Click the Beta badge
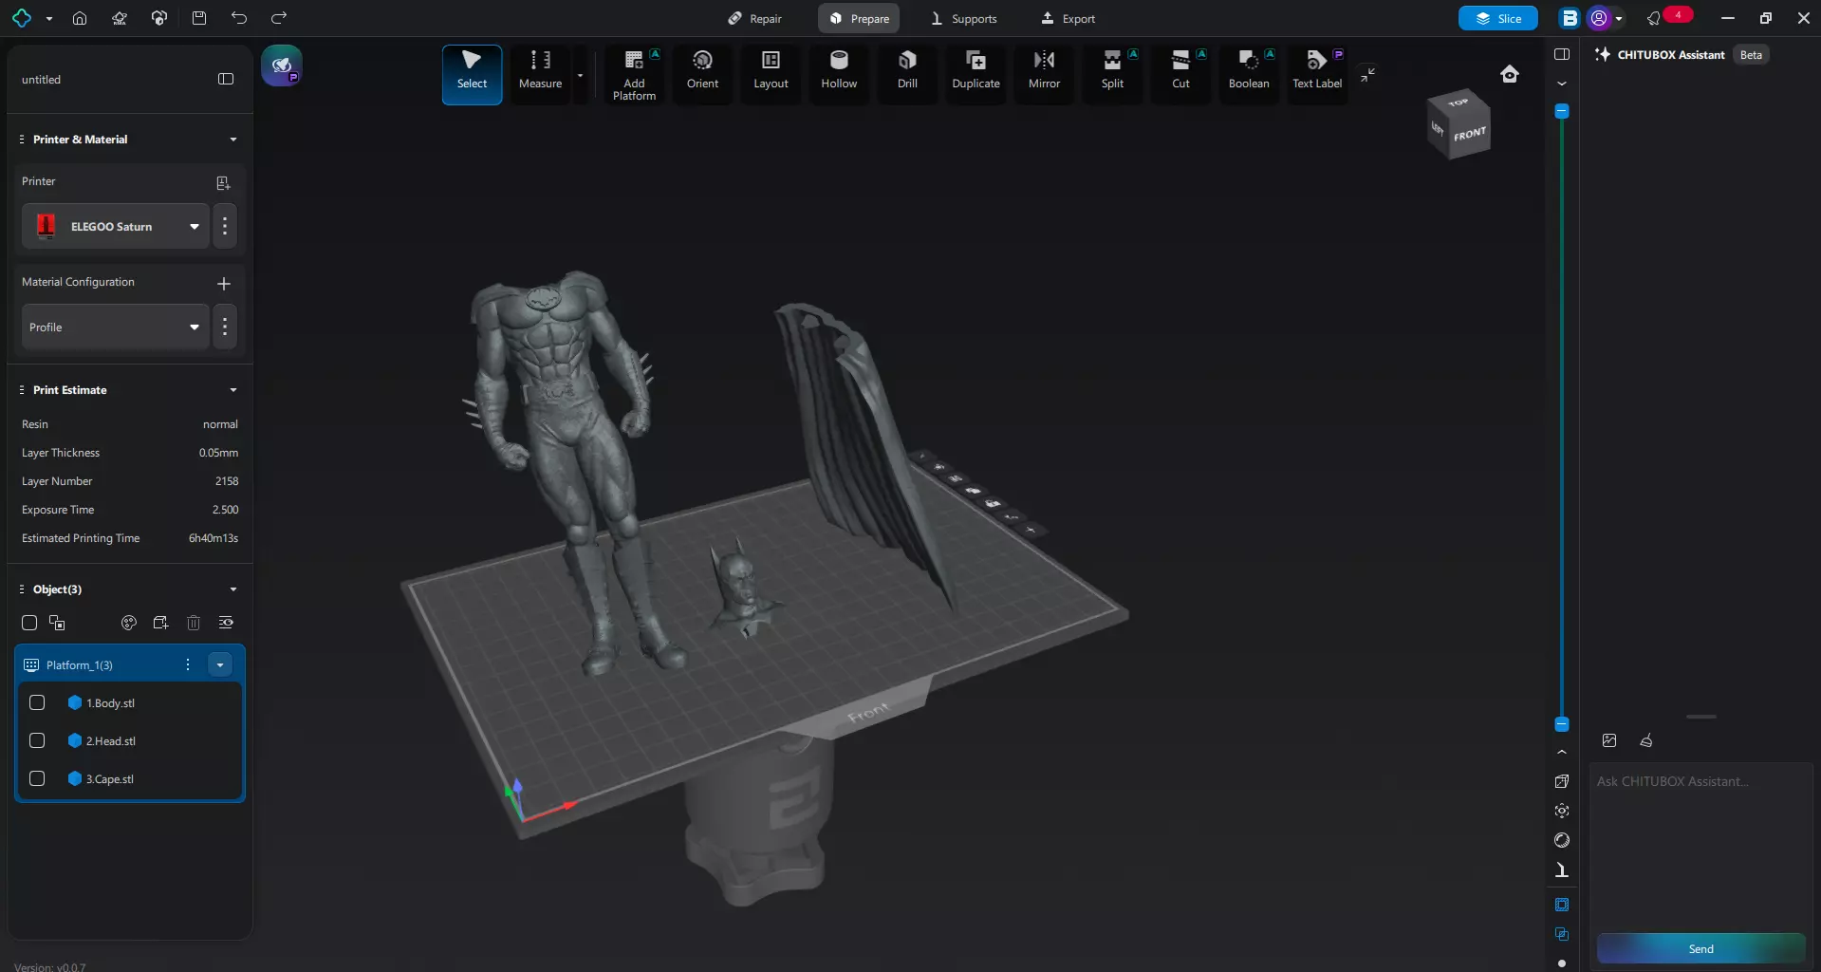Screen dimensions: 1821x972 (1751, 55)
